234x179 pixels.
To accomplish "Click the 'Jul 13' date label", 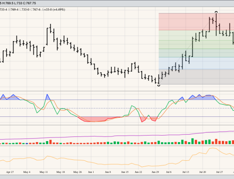I will tap(186, 172).
